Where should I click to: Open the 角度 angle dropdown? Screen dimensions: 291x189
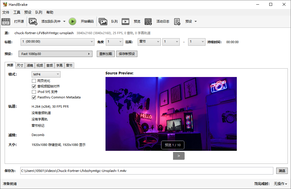tap(114, 42)
